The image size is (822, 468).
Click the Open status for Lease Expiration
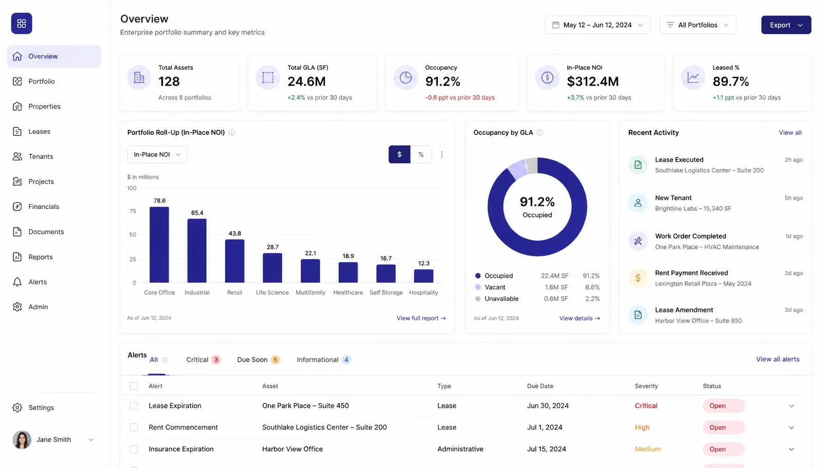[x=723, y=406]
